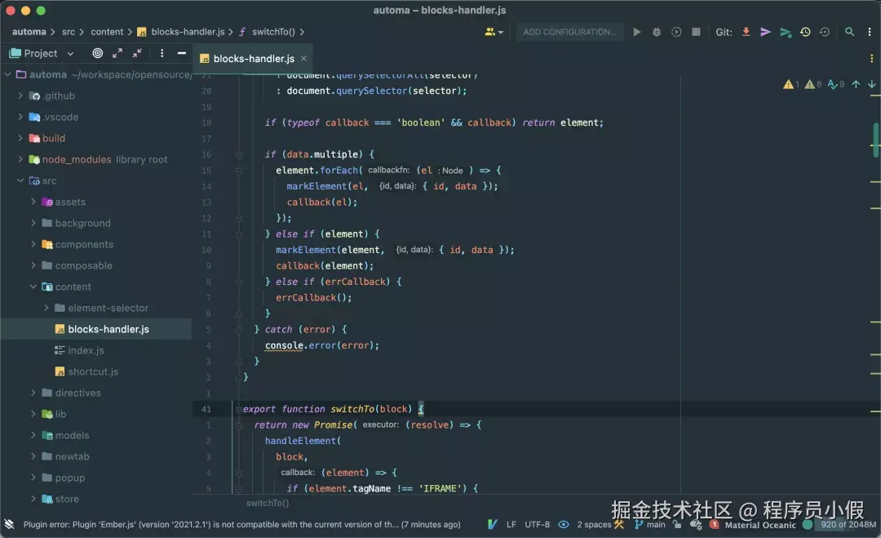
Task: Click the typo indicator showing 9
Action: tap(836, 84)
